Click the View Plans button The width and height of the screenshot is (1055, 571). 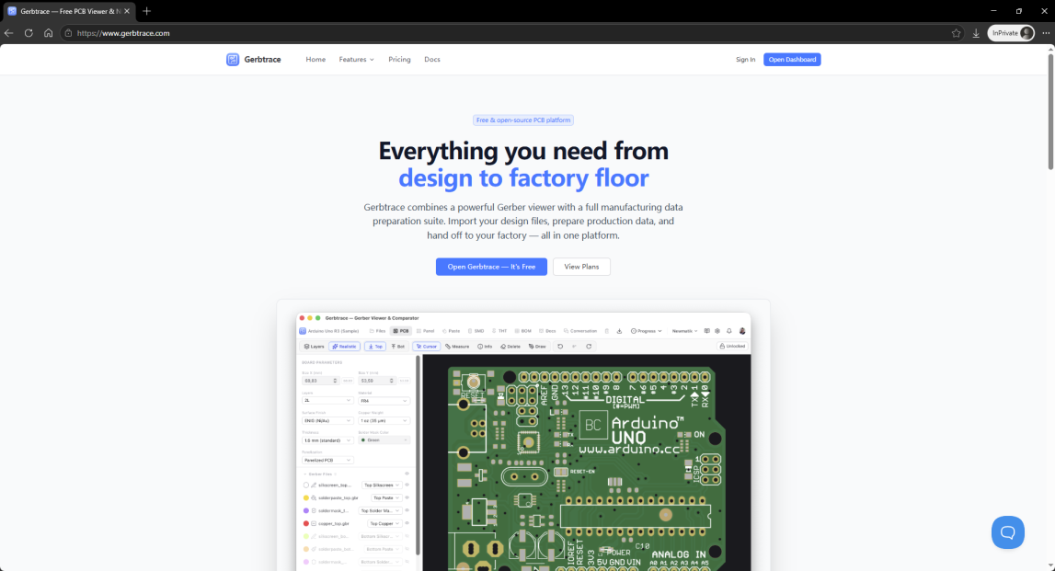click(x=581, y=267)
